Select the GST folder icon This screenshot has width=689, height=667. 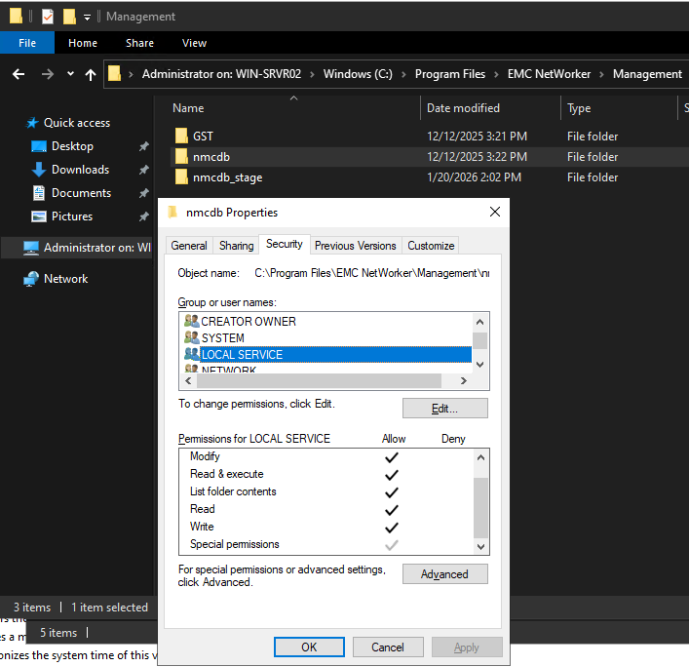(181, 136)
